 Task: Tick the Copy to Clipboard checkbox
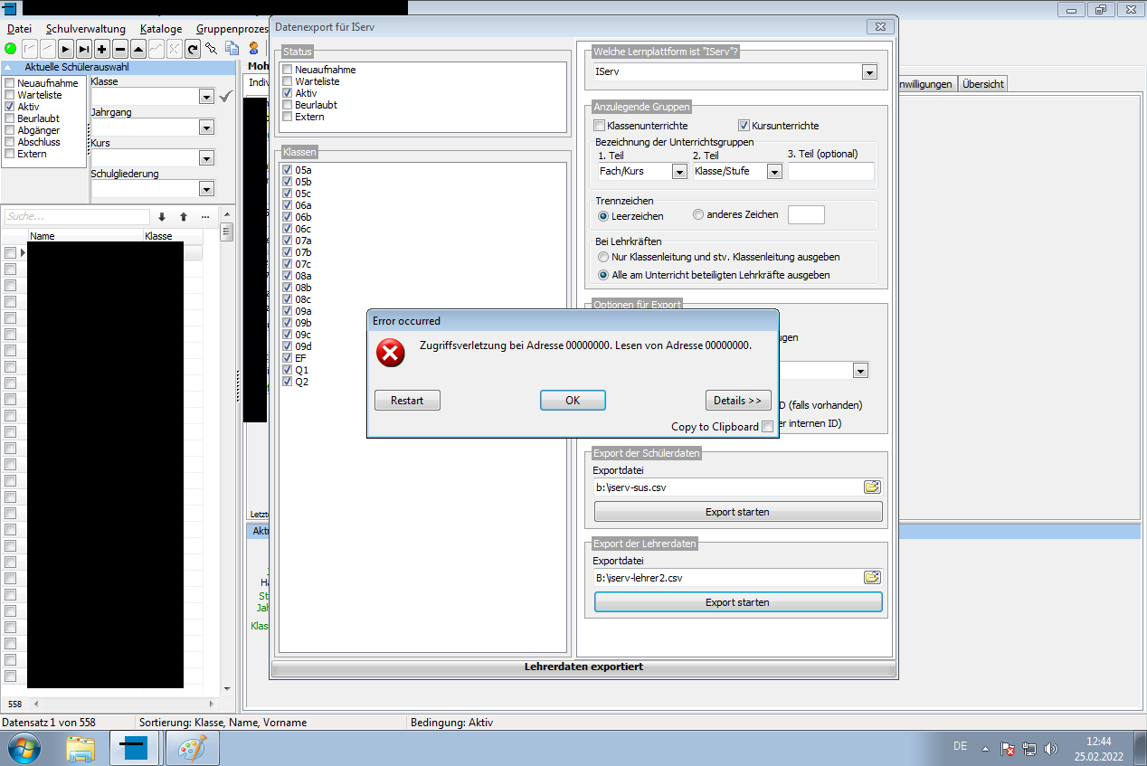point(767,427)
